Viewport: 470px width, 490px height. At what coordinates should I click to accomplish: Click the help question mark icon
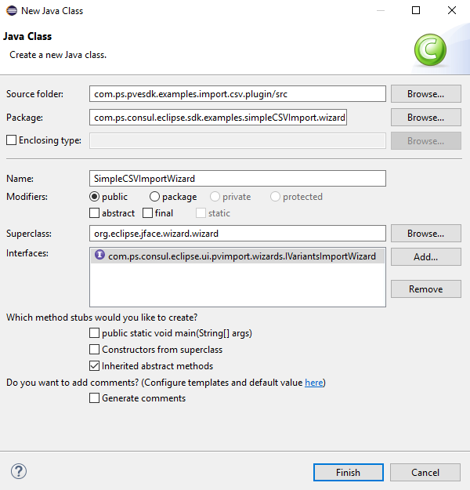[x=19, y=471]
